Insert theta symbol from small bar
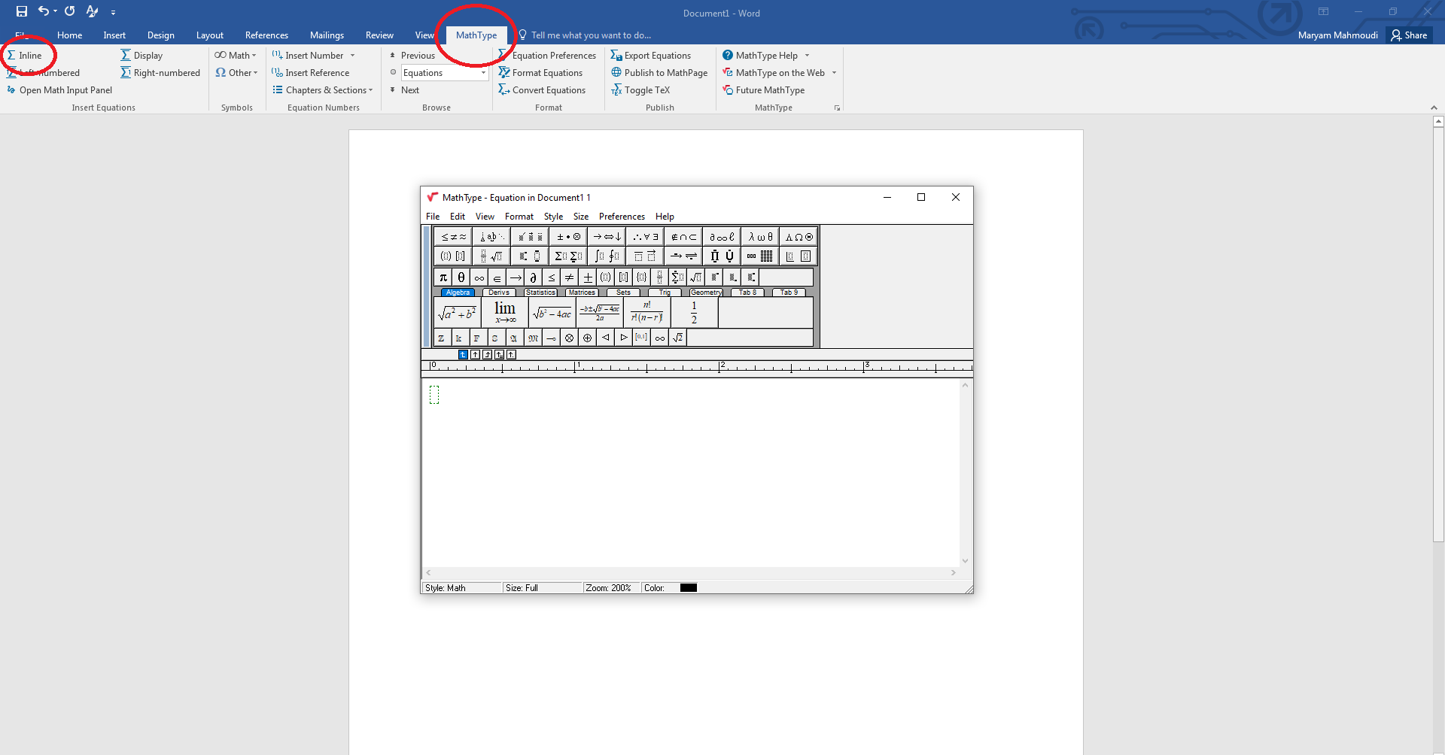Screen dimensions: 1445x755 pos(461,277)
